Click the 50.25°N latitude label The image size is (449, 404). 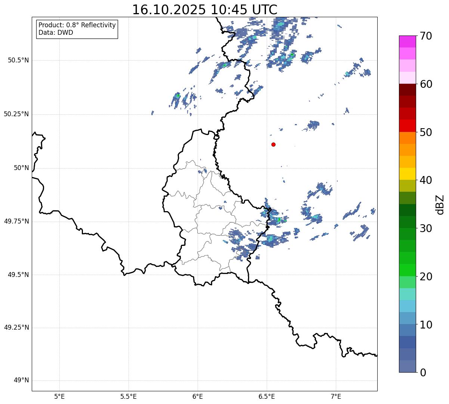[16, 114]
